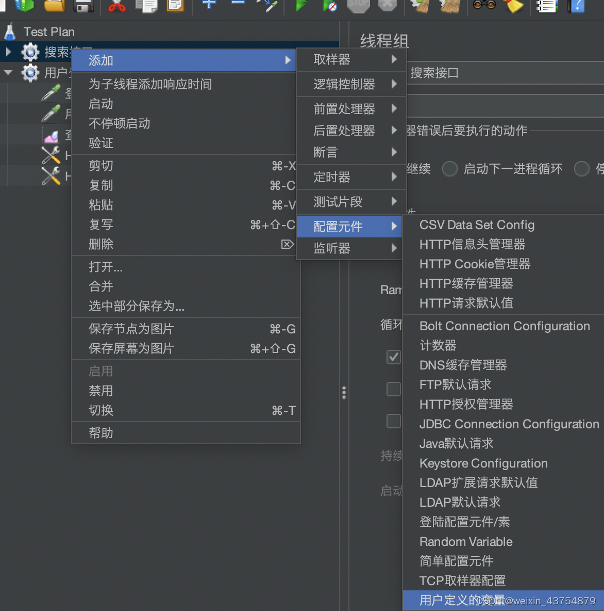This screenshot has height=611, width=604.
Task: Choose 保存节点为图片 in the context menu
Action: (x=186, y=329)
